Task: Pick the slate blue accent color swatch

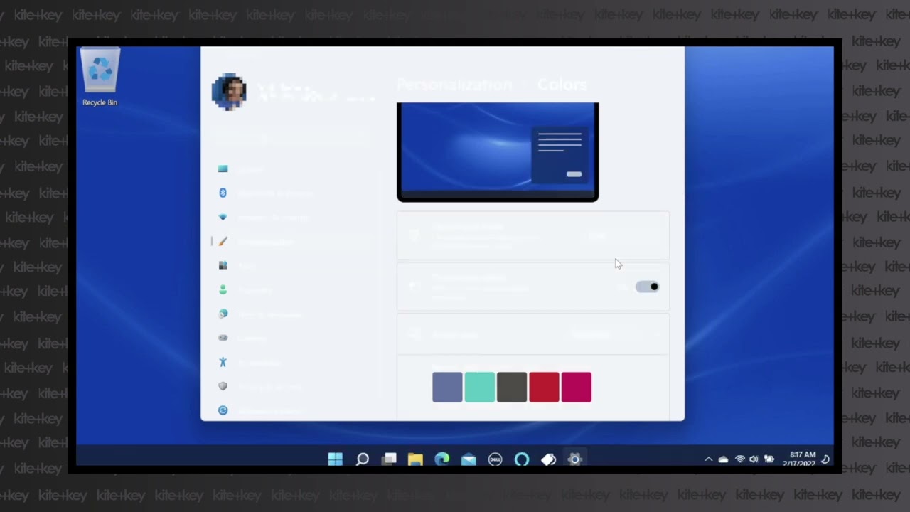Action: click(447, 387)
